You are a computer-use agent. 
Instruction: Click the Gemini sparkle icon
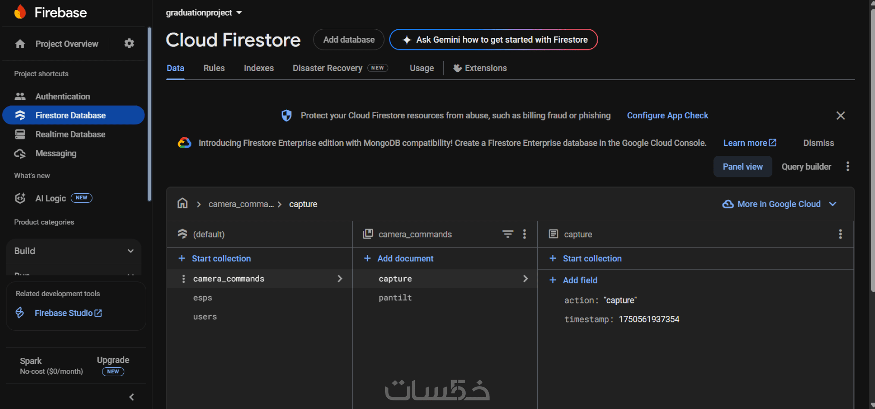(407, 40)
